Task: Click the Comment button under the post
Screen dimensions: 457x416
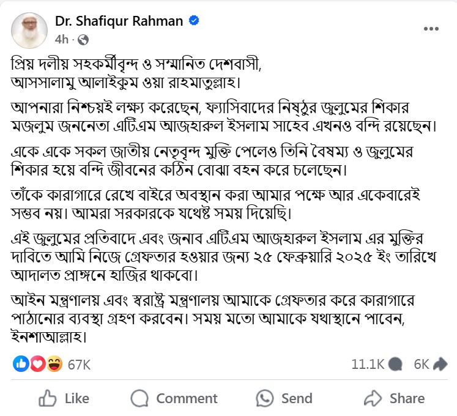Action: (174, 398)
